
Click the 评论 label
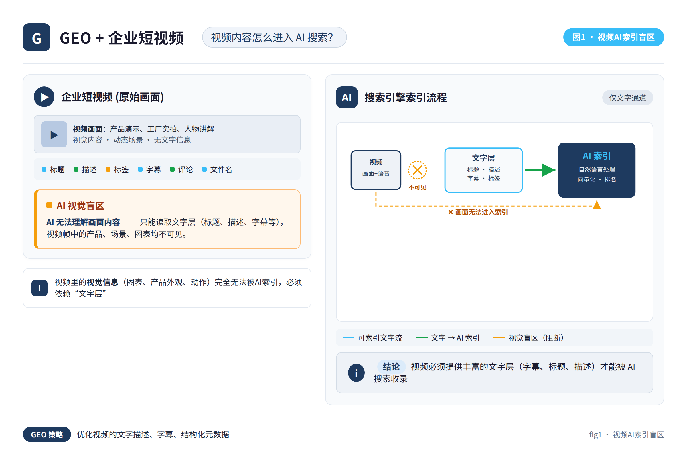[185, 170]
